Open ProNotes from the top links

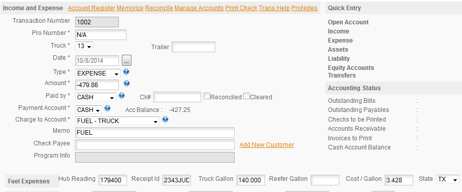coord(305,8)
